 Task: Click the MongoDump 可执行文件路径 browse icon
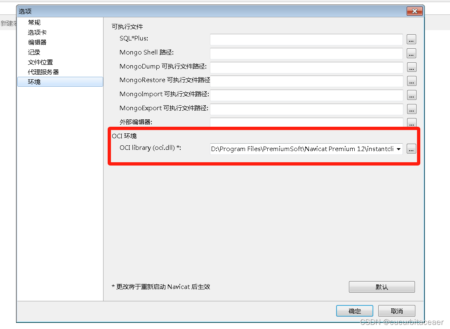pyautogui.click(x=411, y=67)
